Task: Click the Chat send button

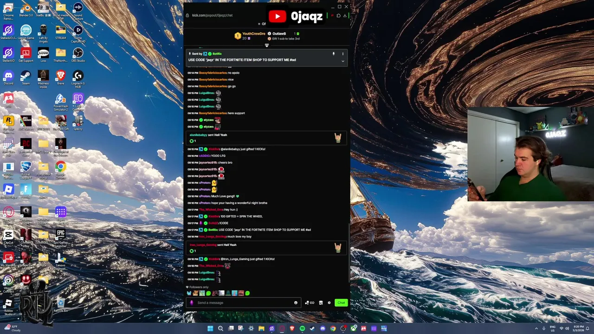Action: [x=341, y=303]
